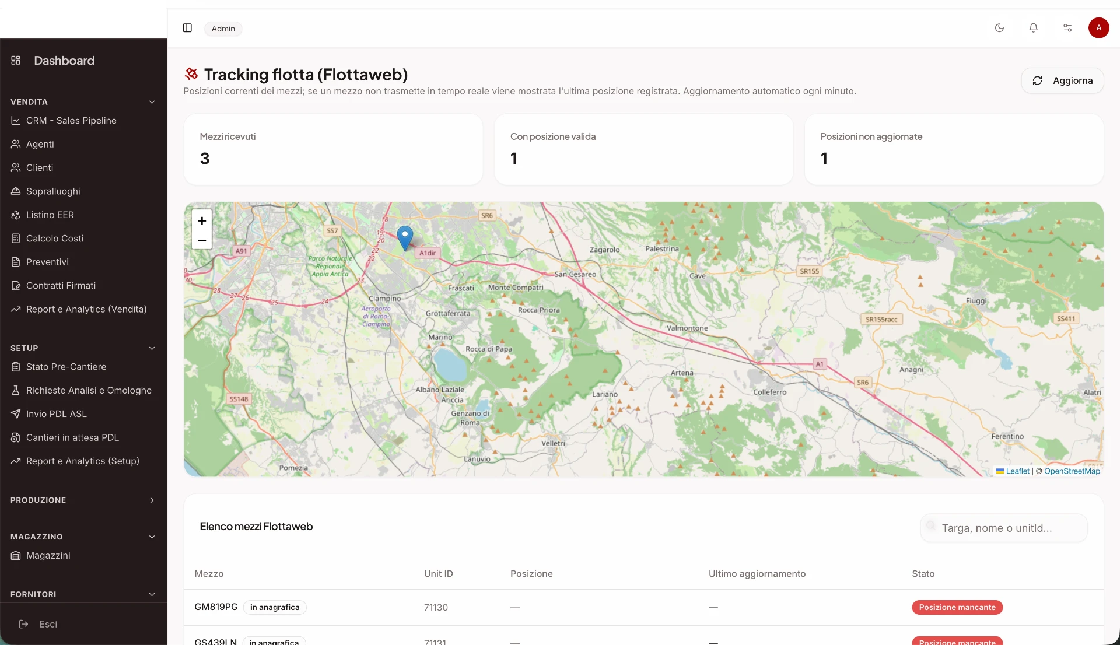The width and height of the screenshot is (1120, 645).
Task: Collapse the MAGAZZINO section chevron
Action: 152,537
